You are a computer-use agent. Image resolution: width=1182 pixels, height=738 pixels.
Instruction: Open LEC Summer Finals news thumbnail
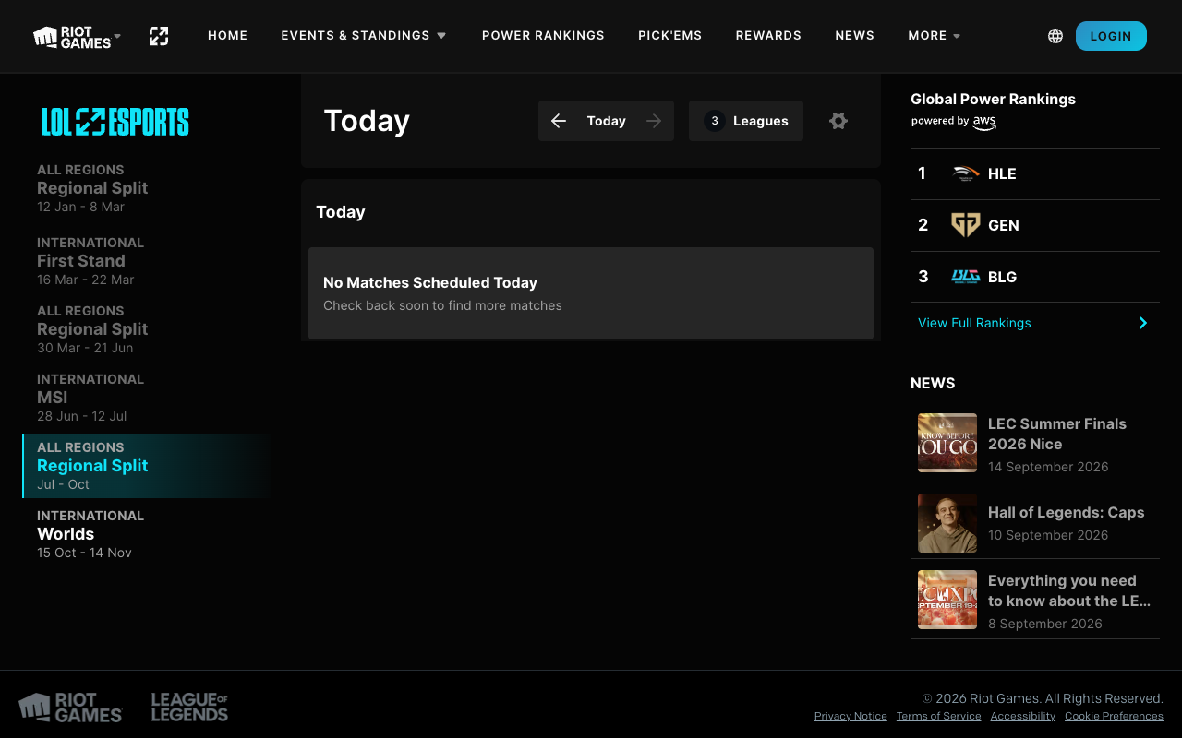point(947,443)
